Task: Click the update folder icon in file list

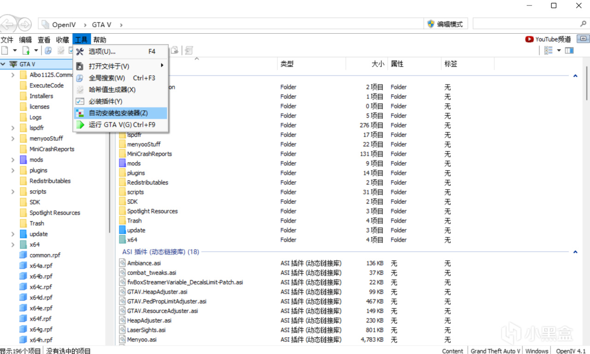Action: pyautogui.click(x=122, y=230)
